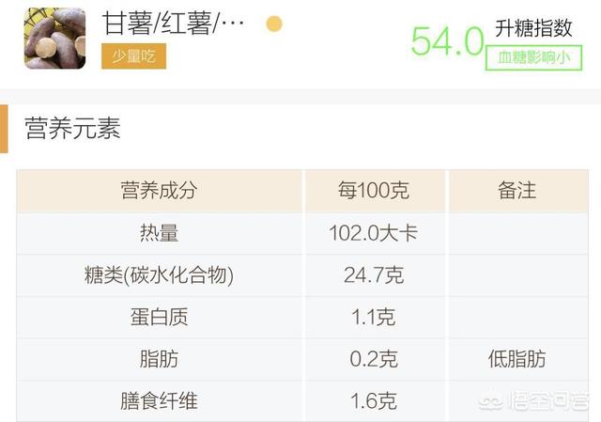The height and width of the screenshot is (422, 601).
Task: Click the 54.0 glycemic index value
Action: (x=447, y=41)
